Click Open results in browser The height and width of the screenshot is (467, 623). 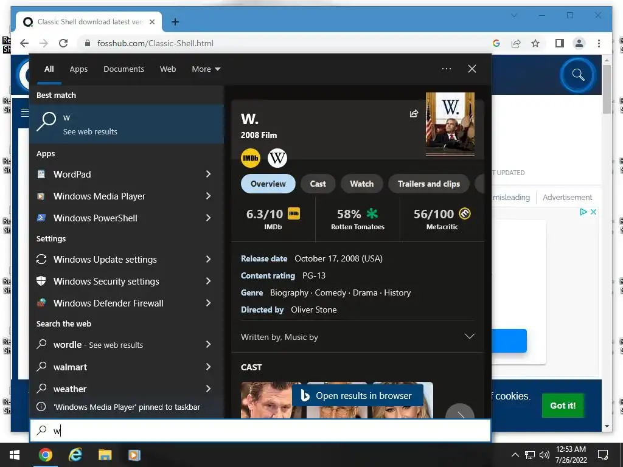click(358, 395)
